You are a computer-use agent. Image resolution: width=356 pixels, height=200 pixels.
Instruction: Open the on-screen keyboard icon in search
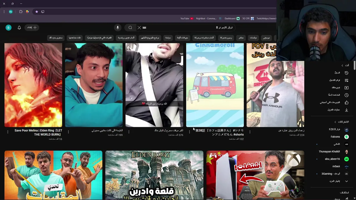(144, 27)
